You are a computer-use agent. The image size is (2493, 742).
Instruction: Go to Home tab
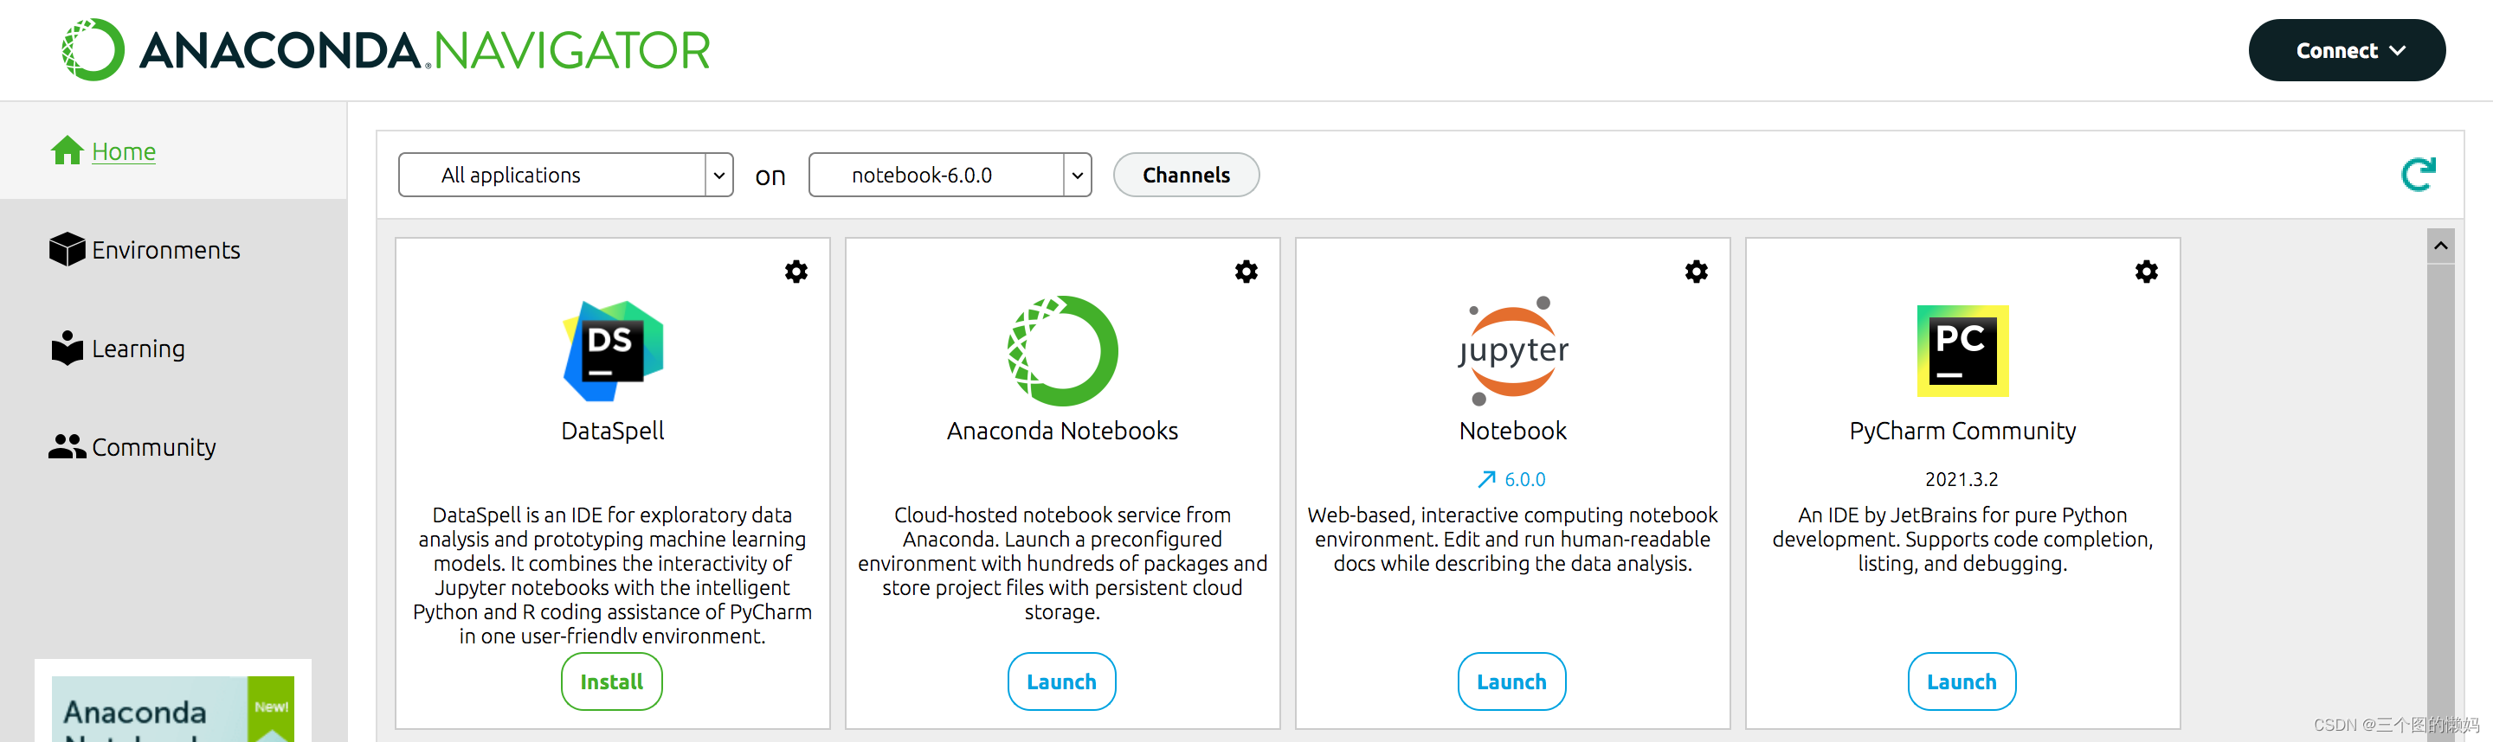(173, 151)
